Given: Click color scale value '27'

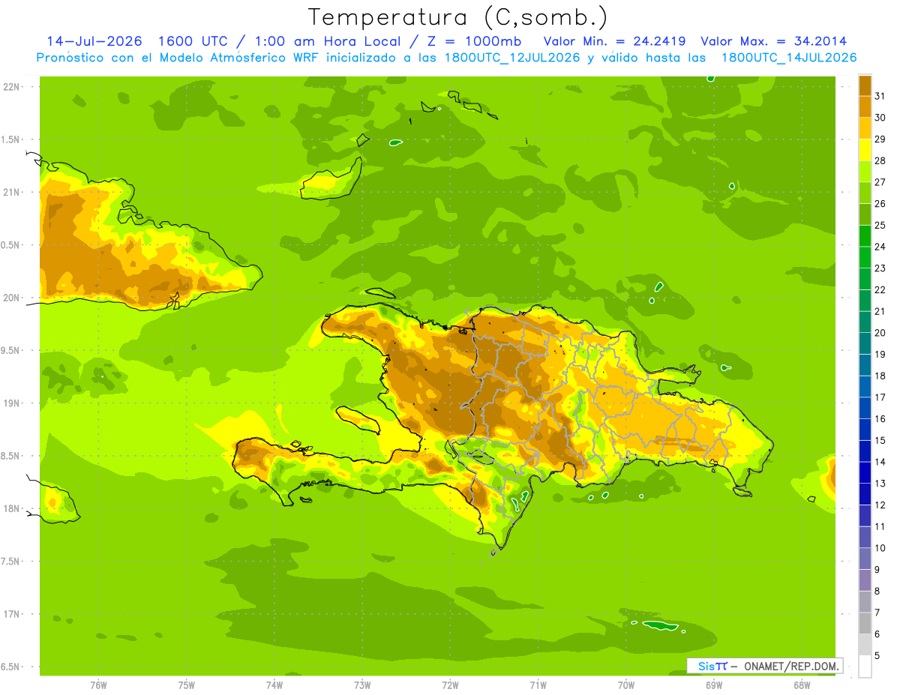Looking at the screenshot, I should [880, 182].
